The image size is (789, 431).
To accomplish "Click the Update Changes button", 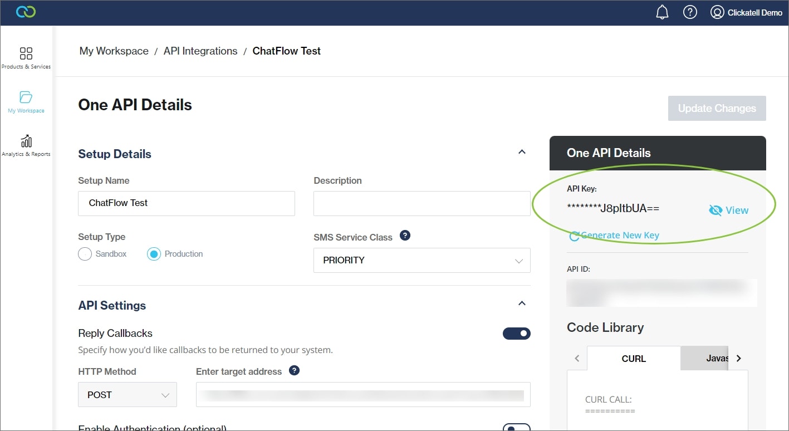I will [x=717, y=108].
